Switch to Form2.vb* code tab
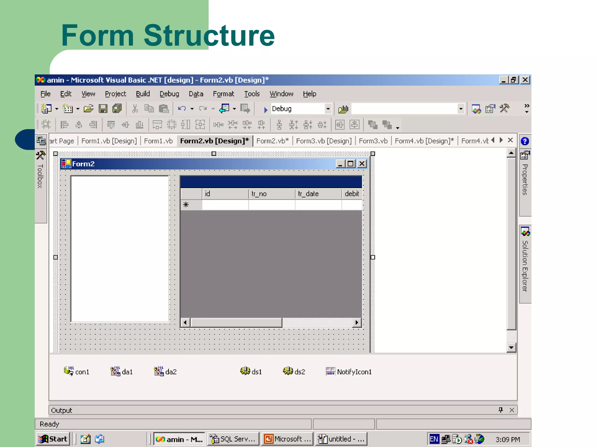This screenshot has height=447, width=596. pos(272,141)
